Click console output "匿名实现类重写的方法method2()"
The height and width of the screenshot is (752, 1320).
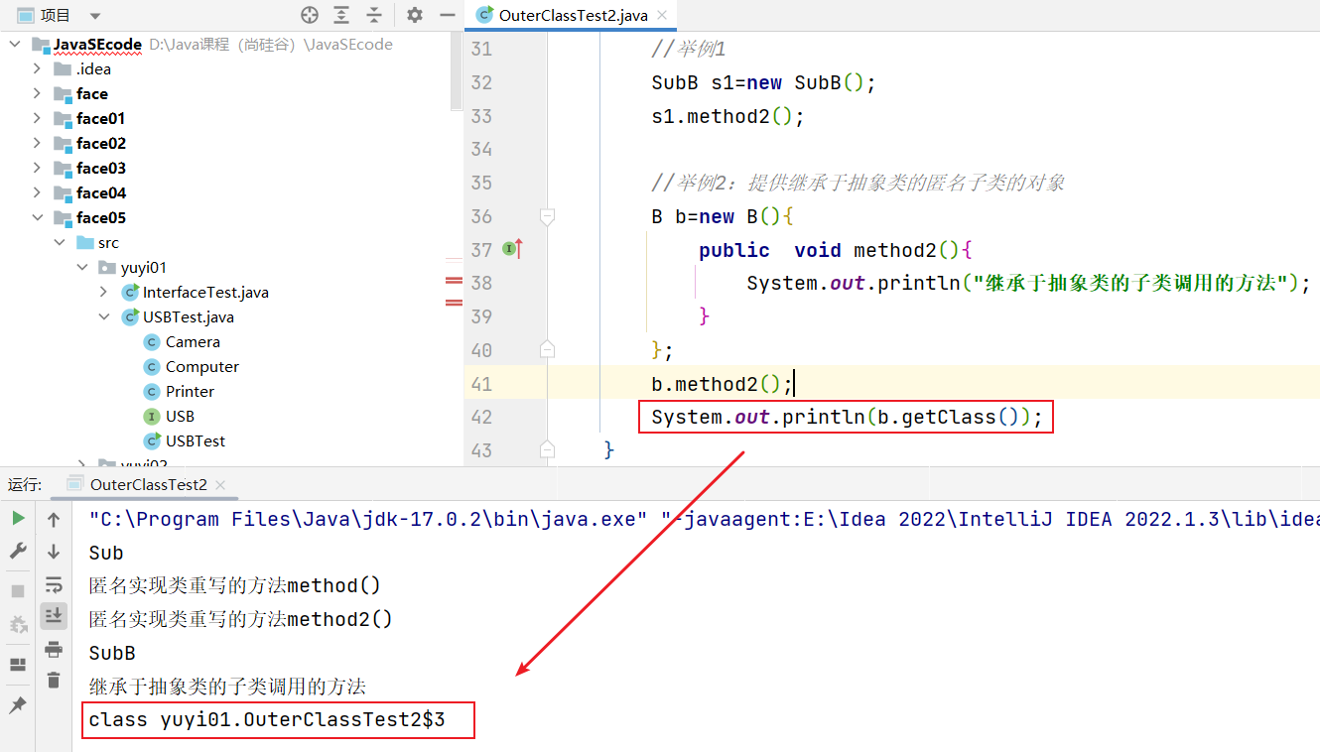pyautogui.click(x=241, y=619)
